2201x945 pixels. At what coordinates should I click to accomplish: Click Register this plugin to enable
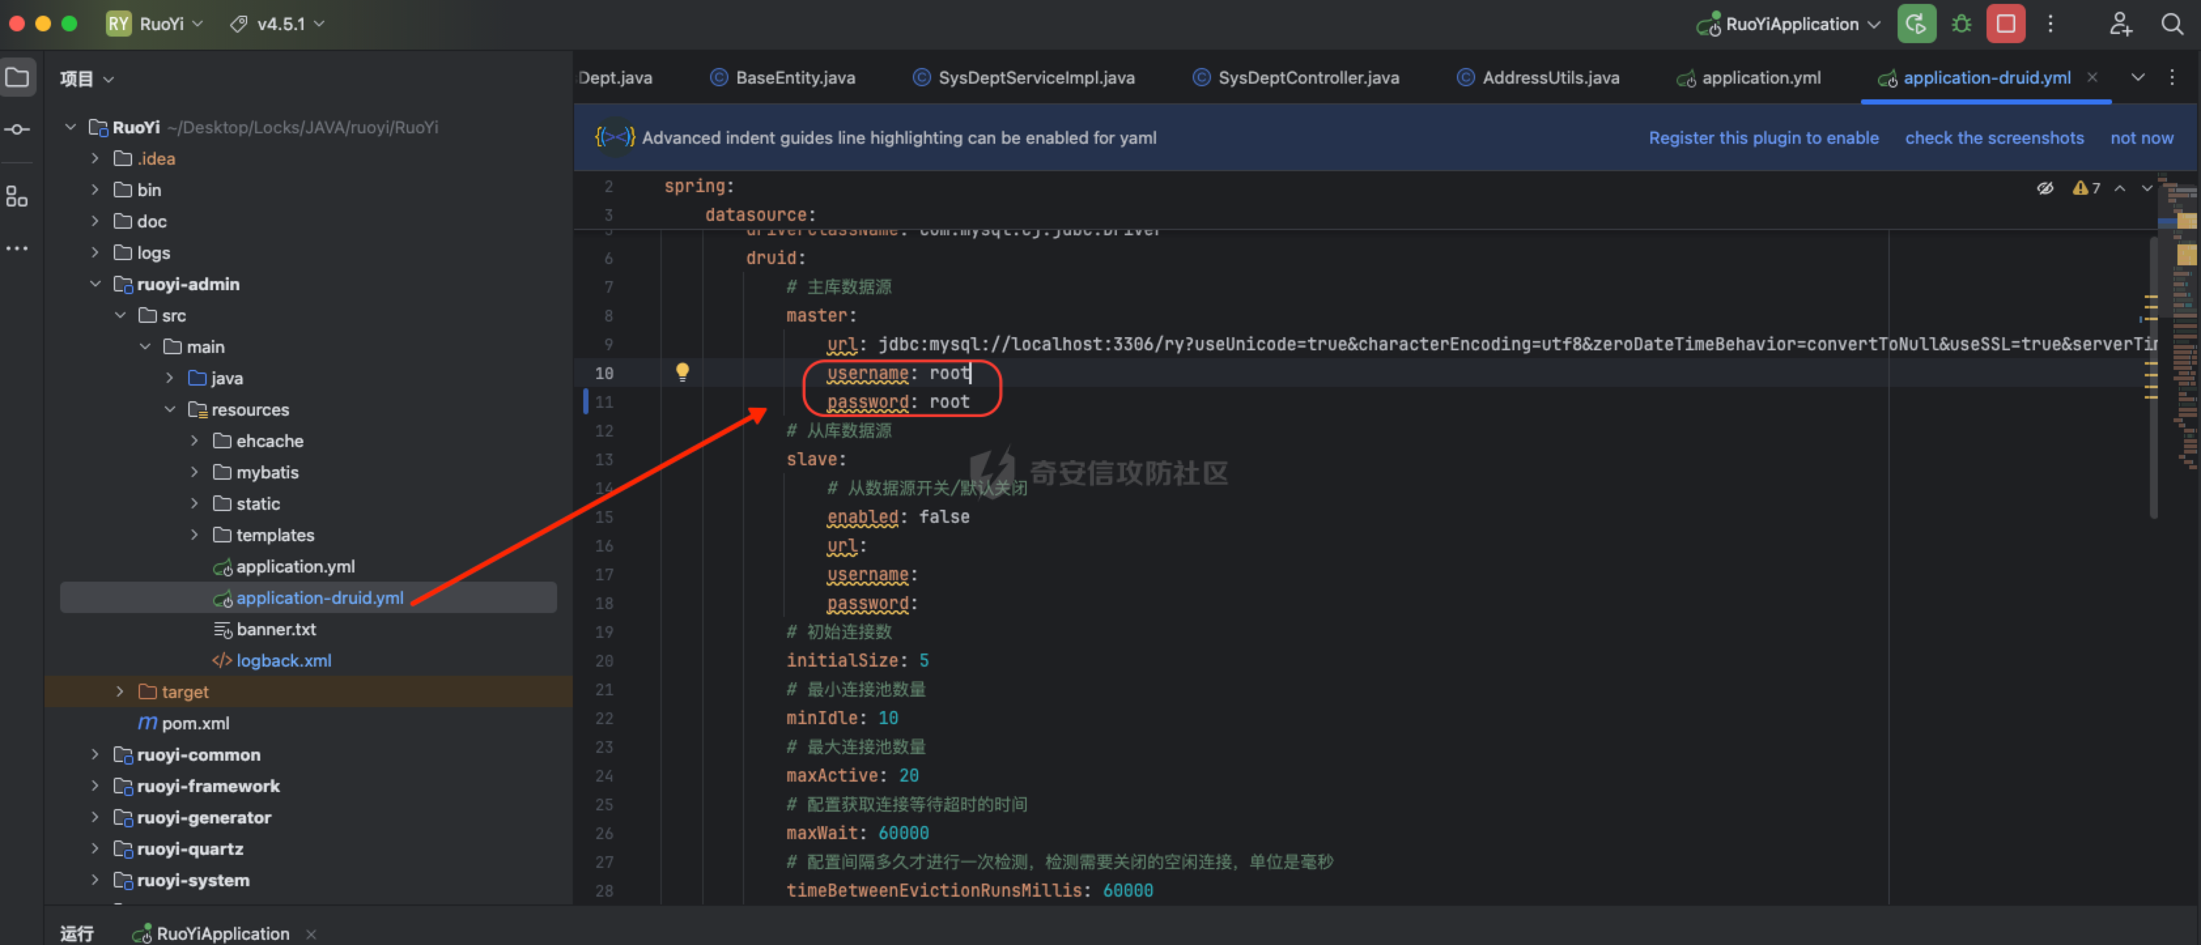click(1763, 139)
